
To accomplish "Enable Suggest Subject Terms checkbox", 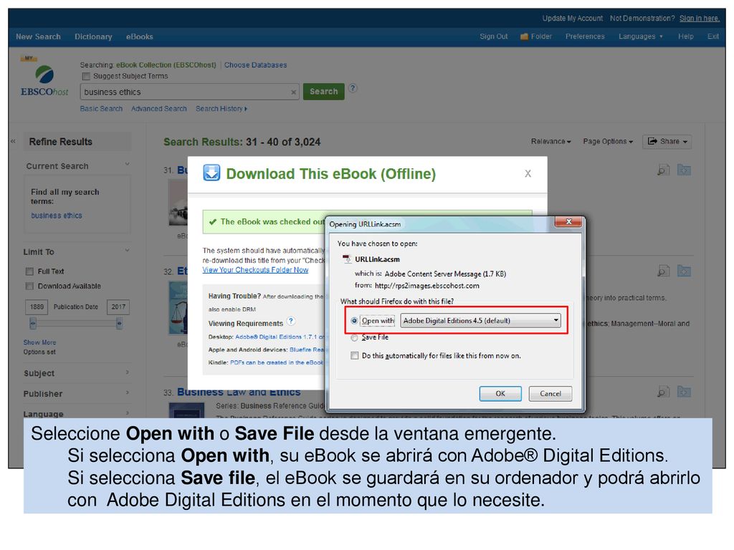I will pyautogui.click(x=86, y=76).
